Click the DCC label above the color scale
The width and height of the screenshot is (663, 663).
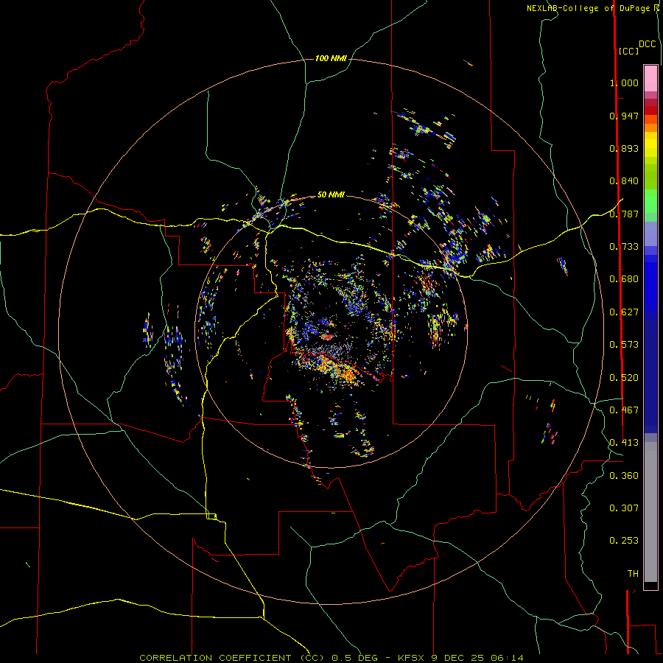(x=647, y=44)
